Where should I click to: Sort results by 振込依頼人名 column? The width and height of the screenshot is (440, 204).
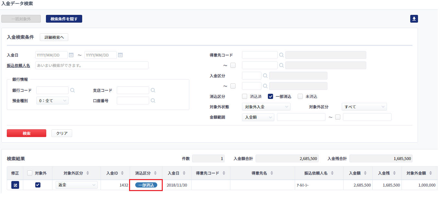[x=332, y=173]
